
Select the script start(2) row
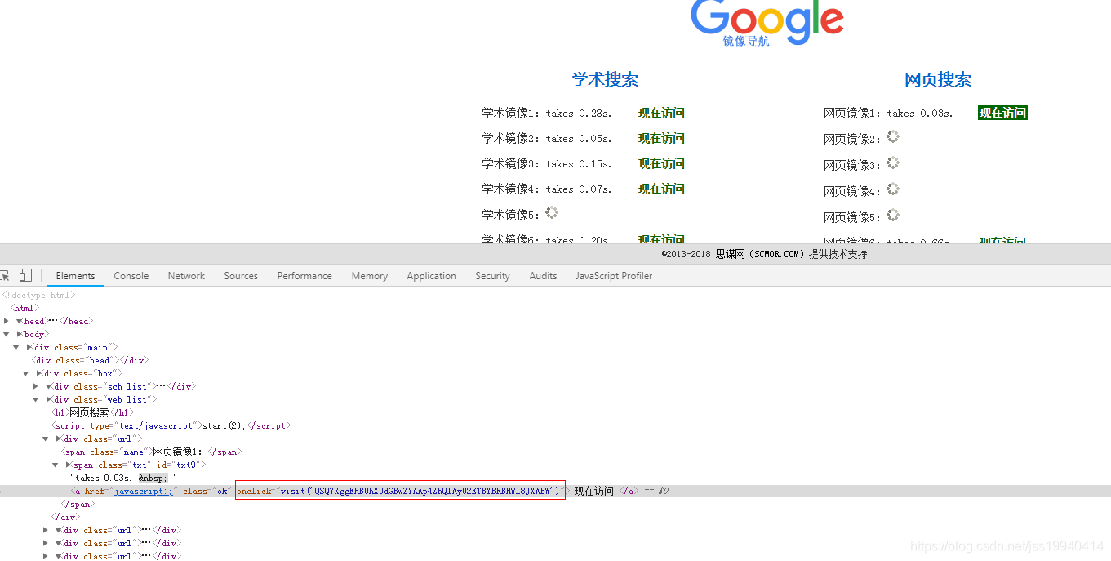tap(171, 425)
